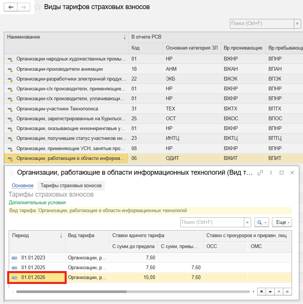Select the 01.01.2023 tariff row
The width and height of the screenshot is (303, 304).
(x=33, y=258)
